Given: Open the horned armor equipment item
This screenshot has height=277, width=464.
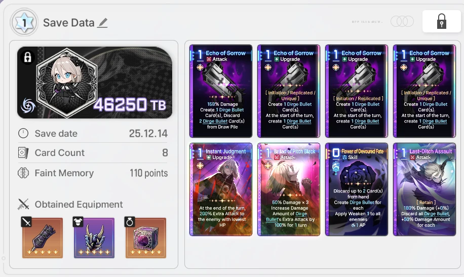Looking at the screenshot, I should pyautogui.click(x=94, y=238).
